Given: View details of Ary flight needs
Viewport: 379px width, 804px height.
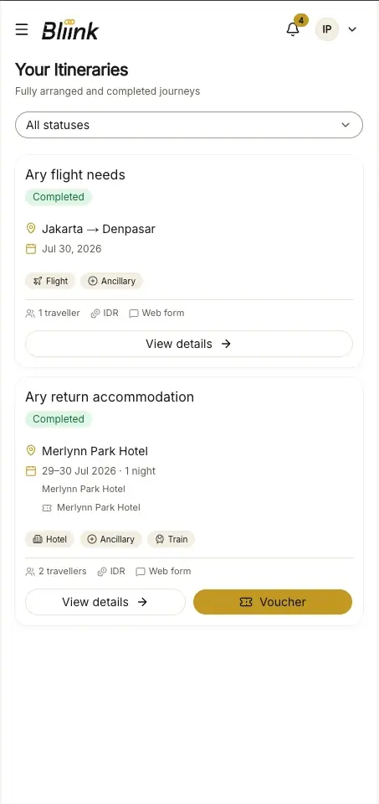Looking at the screenshot, I should tap(189, 344).
